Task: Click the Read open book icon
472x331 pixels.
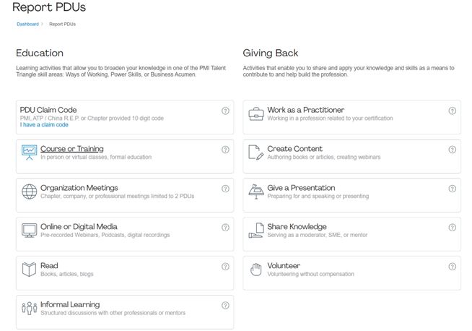Action: pyautogui.click(x=29, y=270)
